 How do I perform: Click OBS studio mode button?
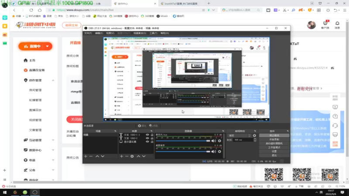click(x=274, y=147)
